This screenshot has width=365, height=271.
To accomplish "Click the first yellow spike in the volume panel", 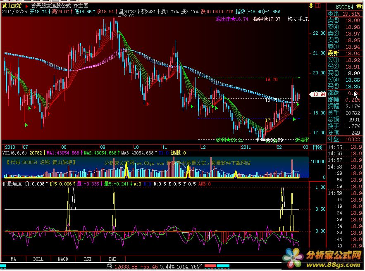I will (126, 170).
